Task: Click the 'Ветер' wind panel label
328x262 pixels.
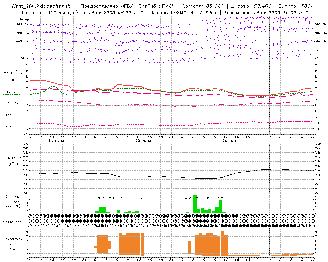Action: coord(24,19)
